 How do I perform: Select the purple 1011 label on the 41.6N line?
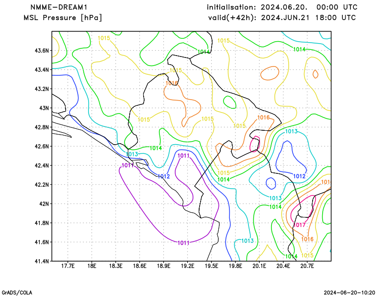point(183,243)
